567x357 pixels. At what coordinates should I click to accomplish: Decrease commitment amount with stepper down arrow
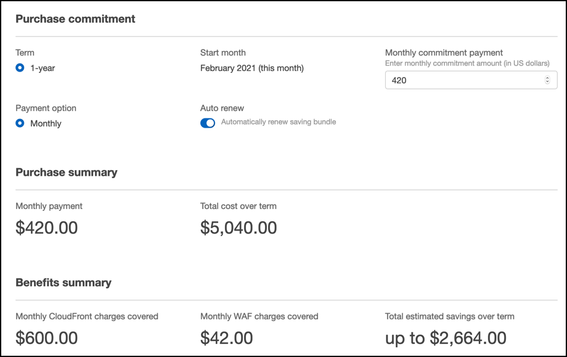pos(546,82)
